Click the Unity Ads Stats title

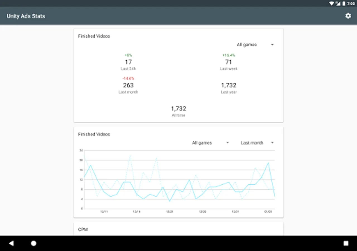pyautogui.click(x=26, y=16)
